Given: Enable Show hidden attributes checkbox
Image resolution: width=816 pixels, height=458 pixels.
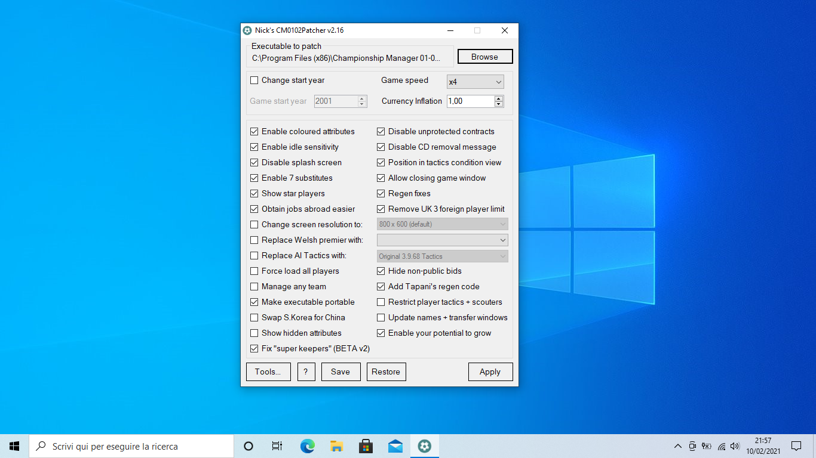Looking at the screenshot, I should 254,333.
